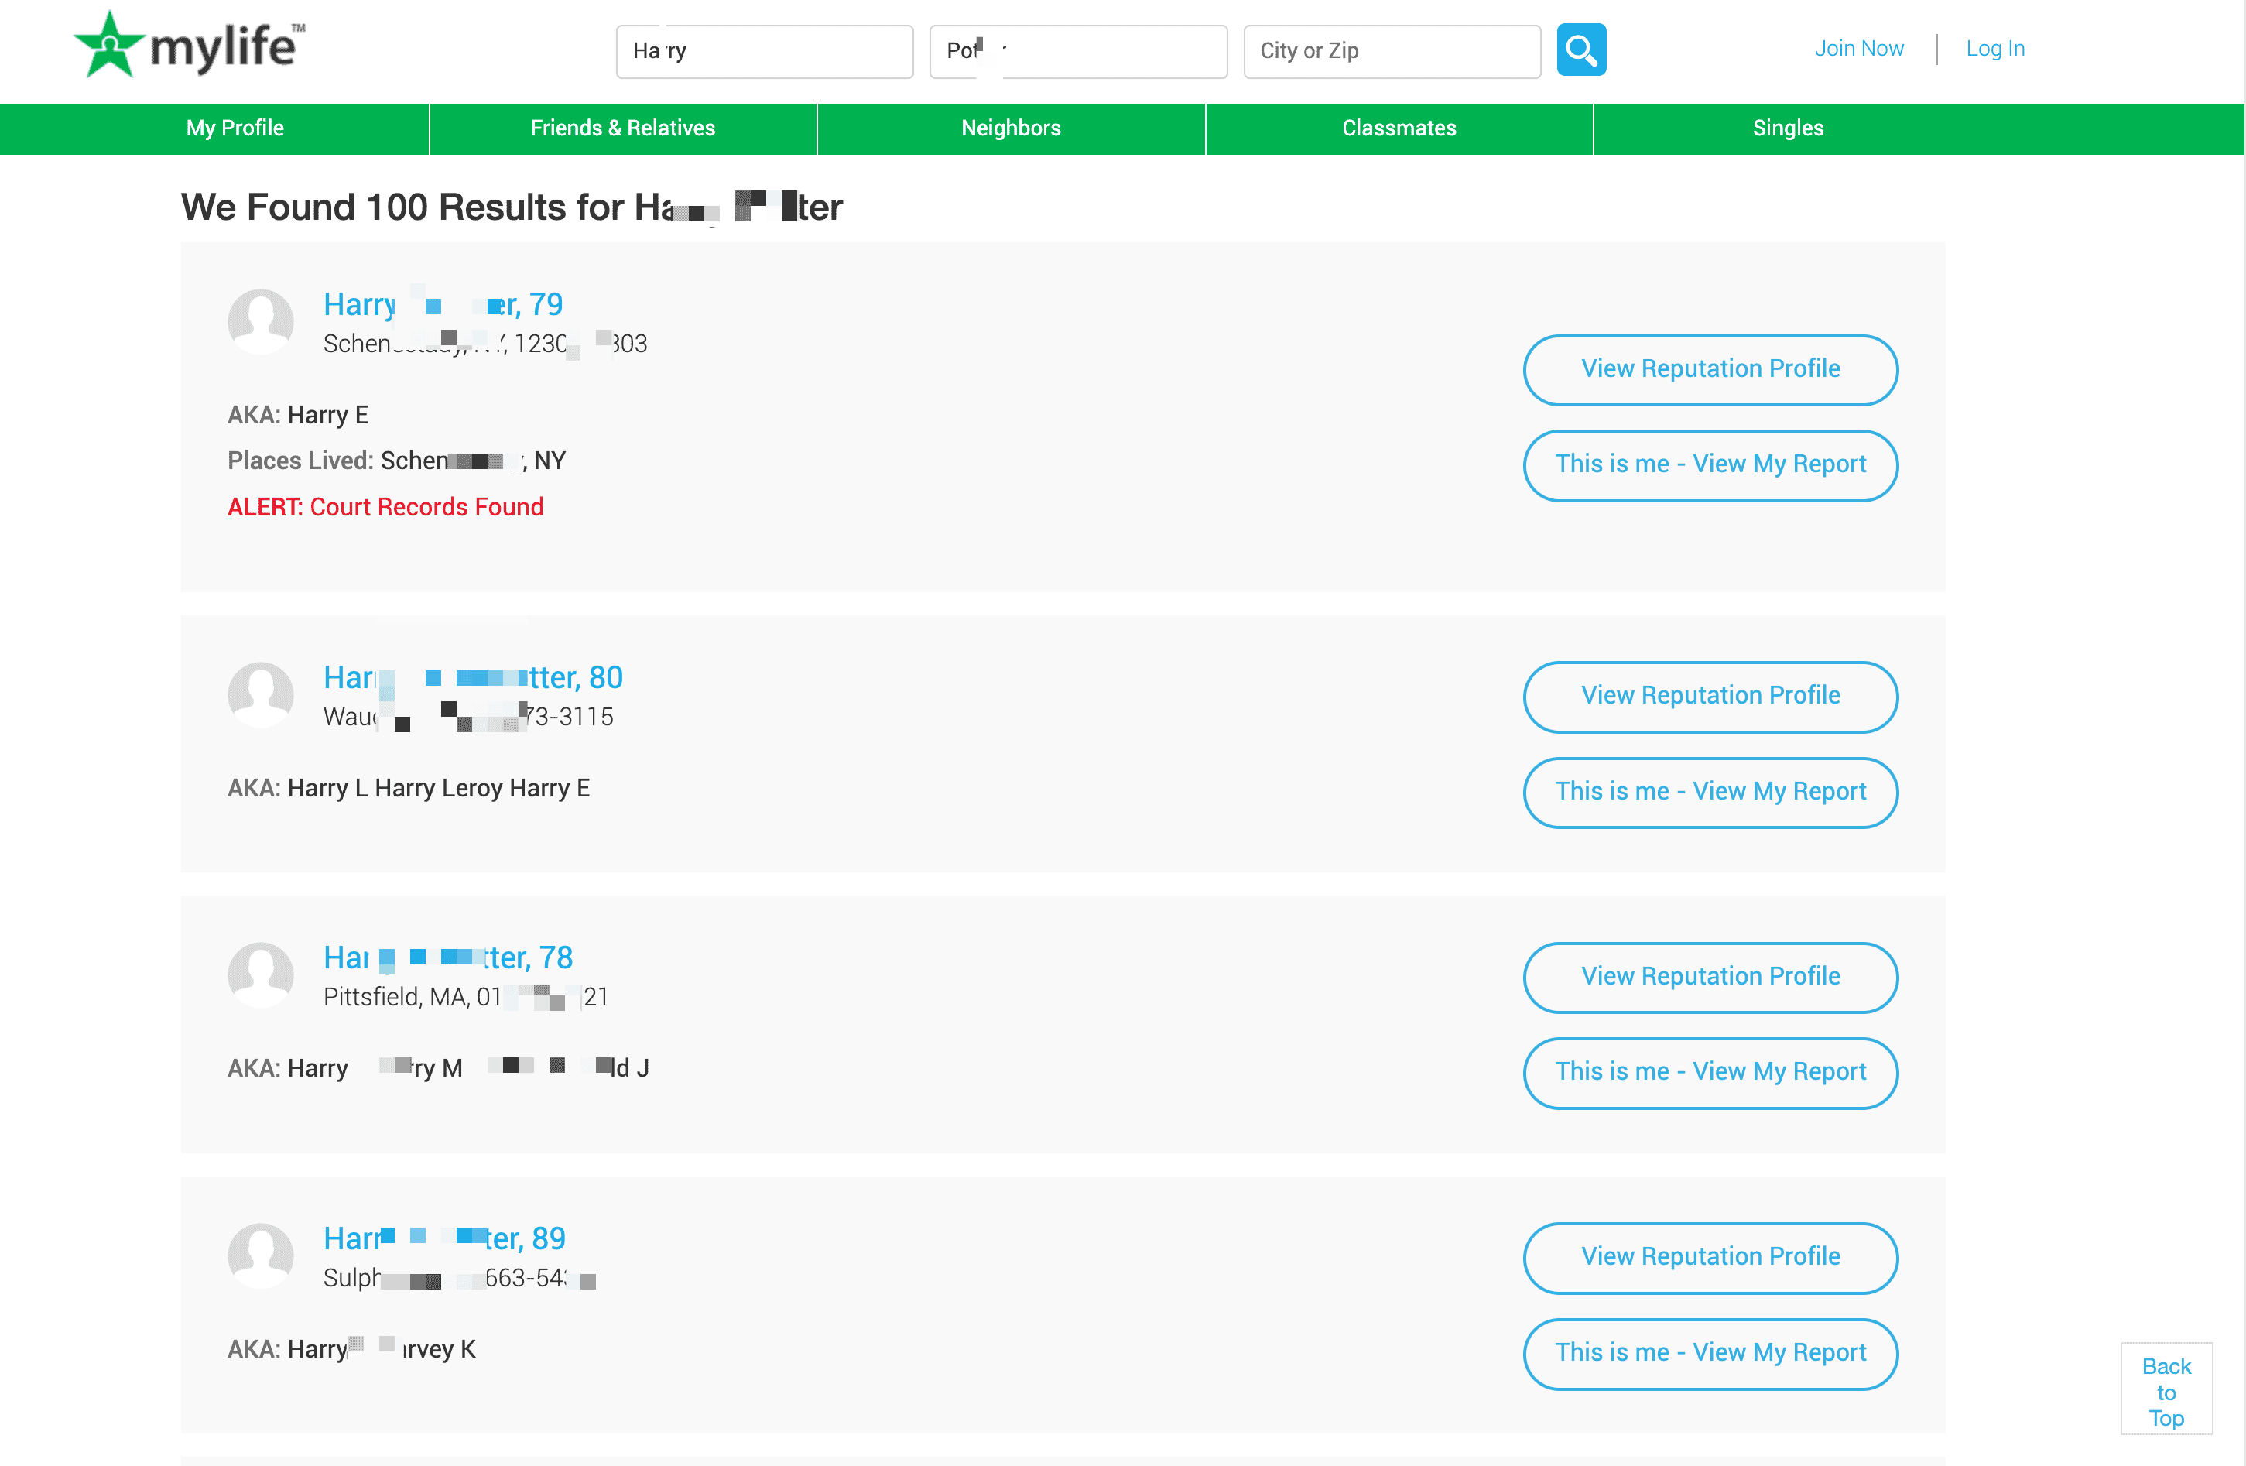
Task: Click avatar icon of 79-year-old result
Action: pyautogui.click(x=261, y=321)
